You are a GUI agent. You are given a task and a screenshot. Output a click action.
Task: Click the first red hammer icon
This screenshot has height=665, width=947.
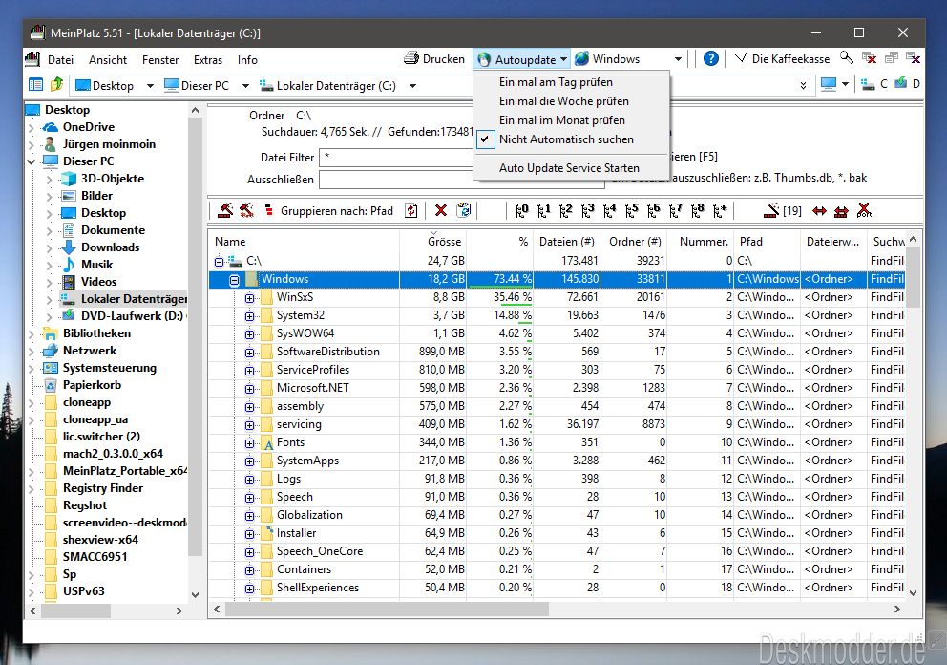click(226, 210)
